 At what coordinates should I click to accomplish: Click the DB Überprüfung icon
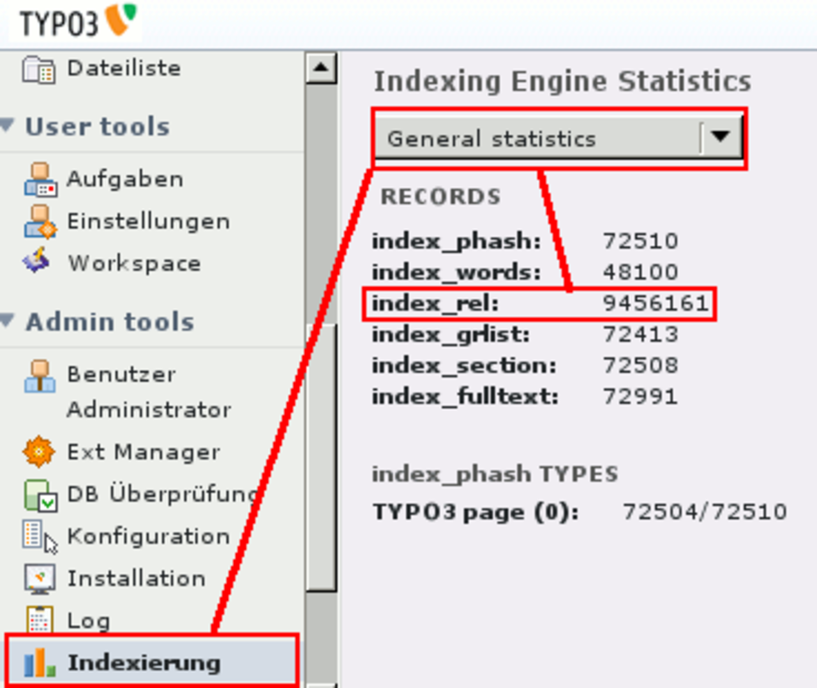click(x=40, y=495)
